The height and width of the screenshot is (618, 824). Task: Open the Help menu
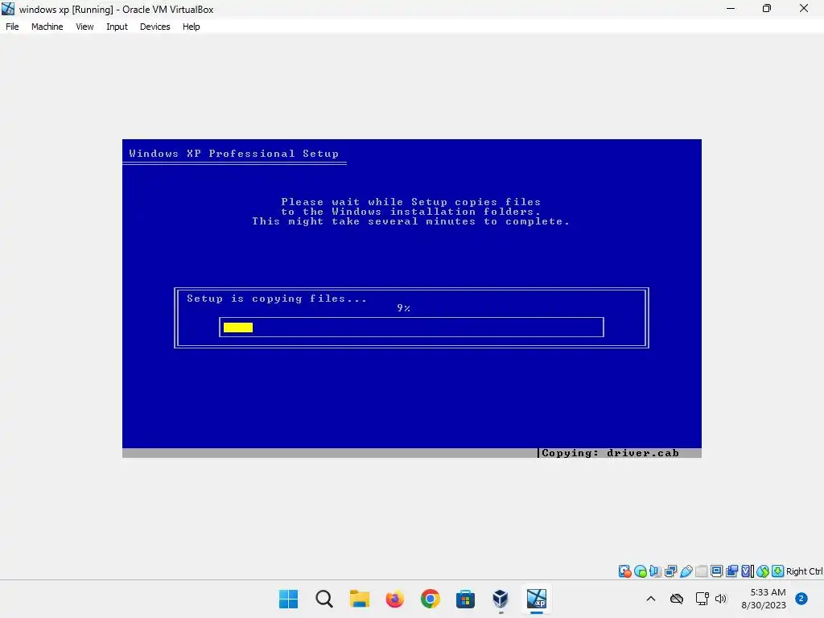192,27
